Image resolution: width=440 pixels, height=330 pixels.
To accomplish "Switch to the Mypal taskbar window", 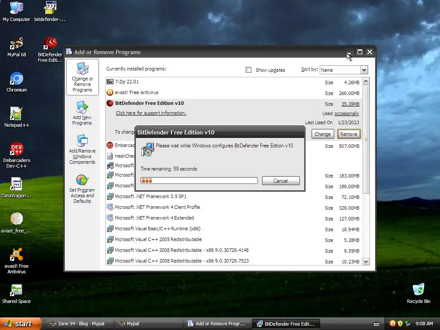I will (148, 324).
